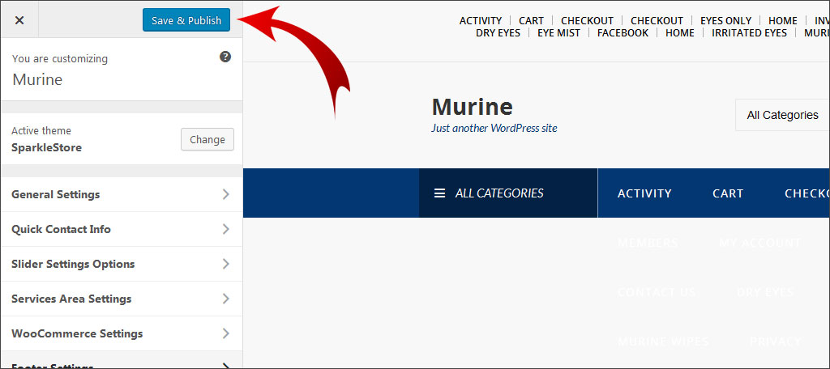Image resolution: width=830 pixels, height=369 pixels.
Task: Close the customizer with the X icon
Action: pyautogui.click(x=19, y=20)
